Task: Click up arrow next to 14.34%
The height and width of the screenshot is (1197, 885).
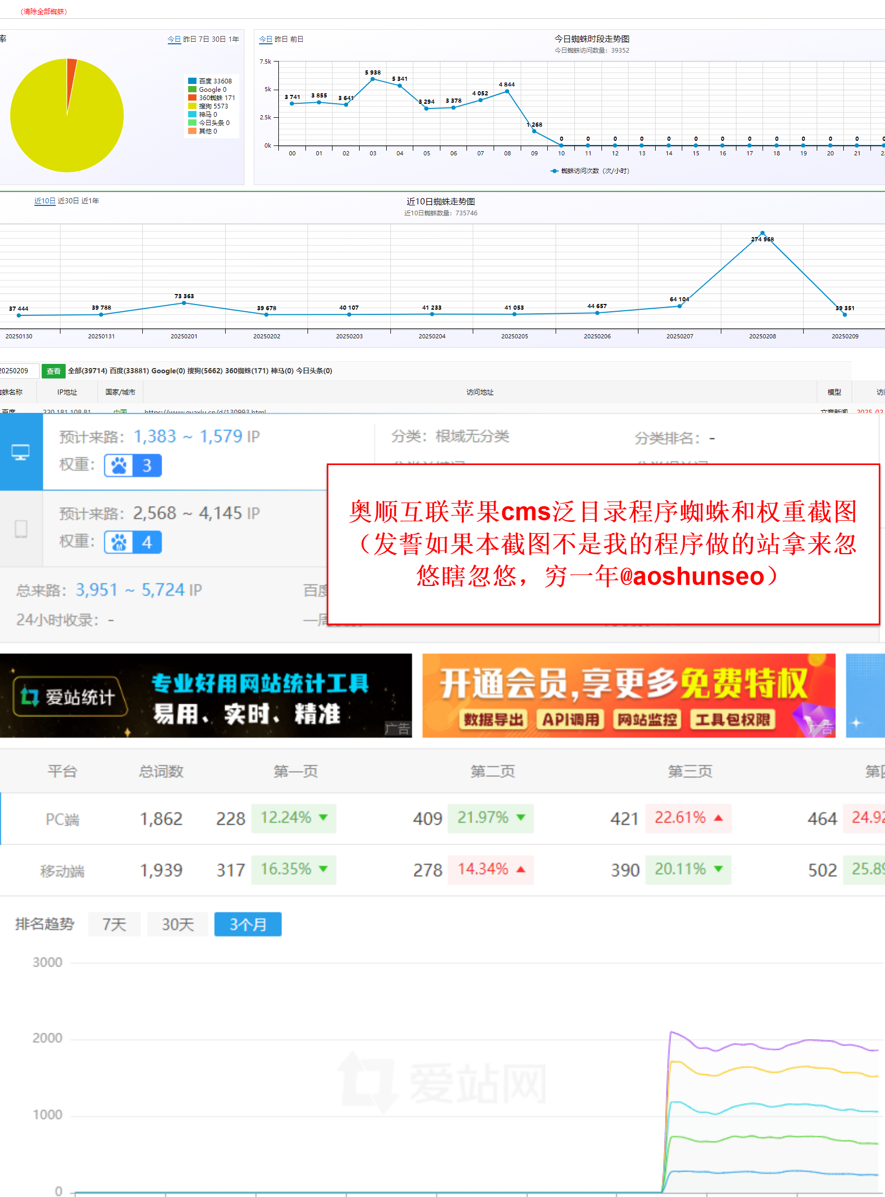Action: click(520, 869)
